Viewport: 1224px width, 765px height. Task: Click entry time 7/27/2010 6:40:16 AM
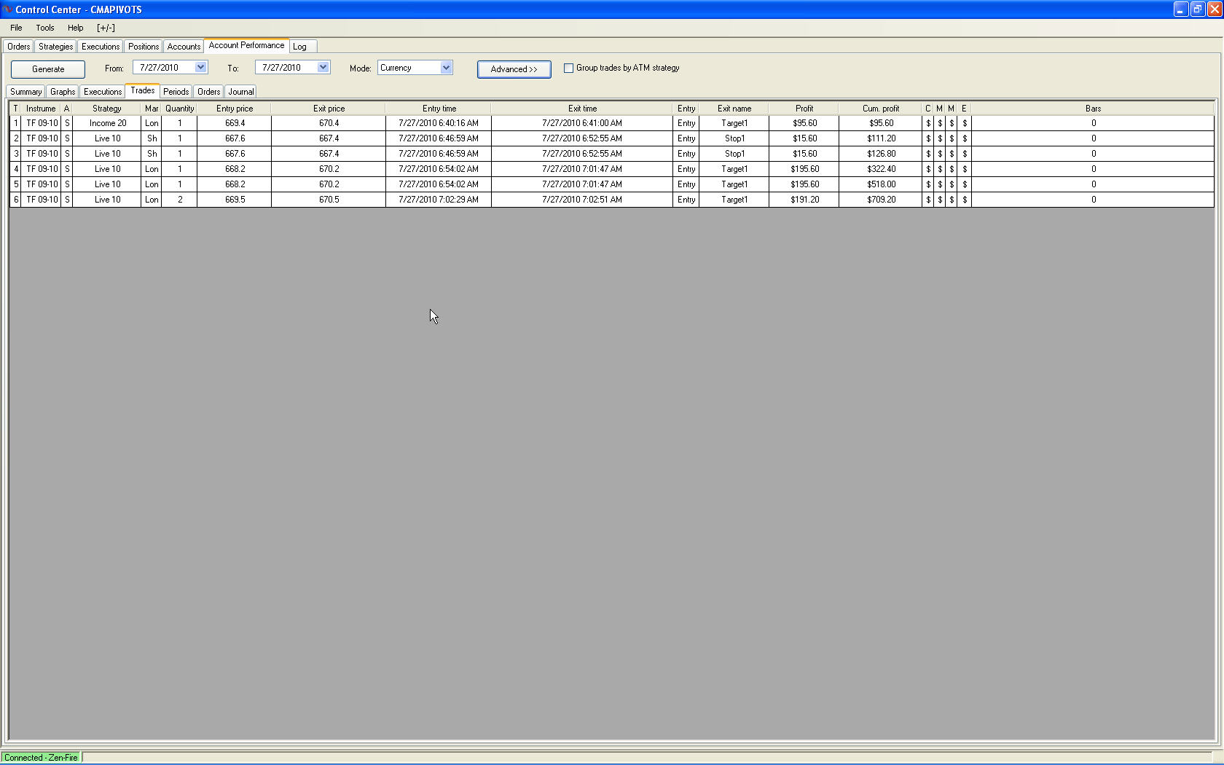point(439,123)
